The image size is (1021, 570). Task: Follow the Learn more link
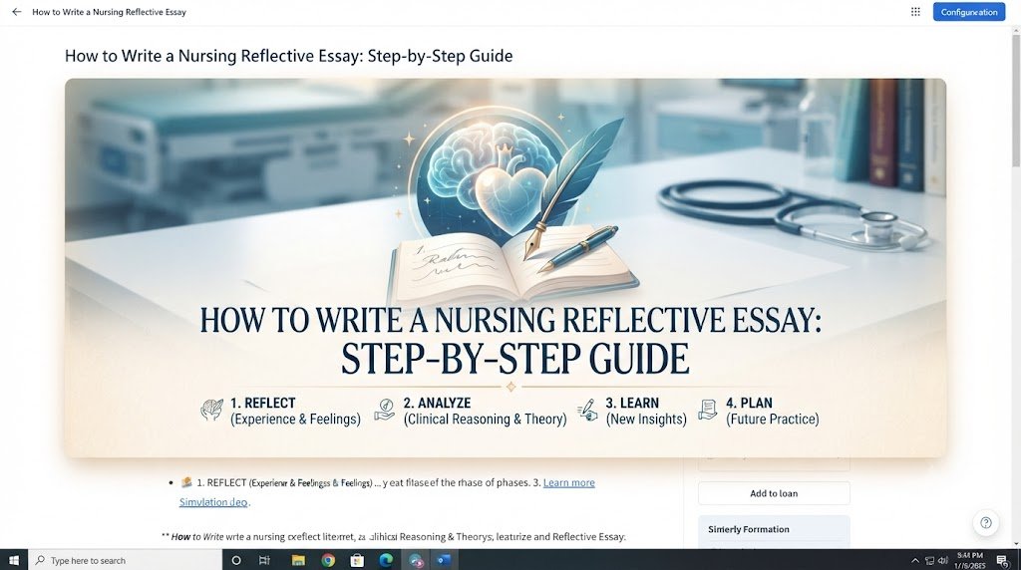click(x=568, y=483)
